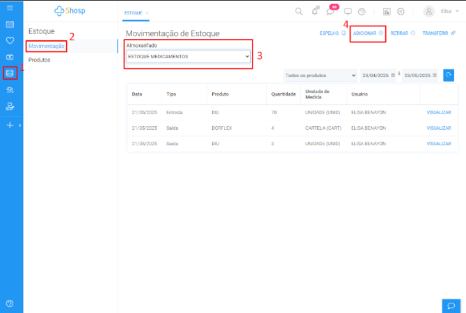Open calendar icon of start date
This screenshot has width=466, height=313.
click(x=393, y=76)
